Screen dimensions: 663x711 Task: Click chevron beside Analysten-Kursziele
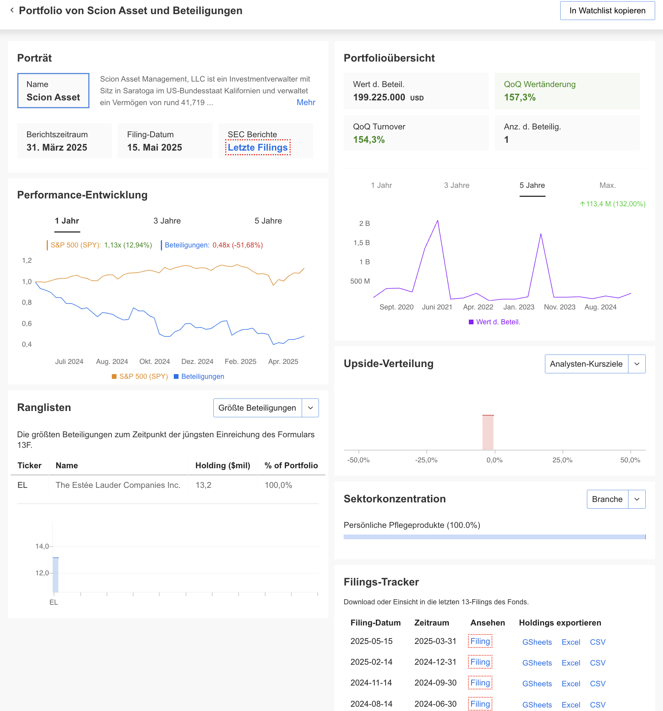point(637,364)
